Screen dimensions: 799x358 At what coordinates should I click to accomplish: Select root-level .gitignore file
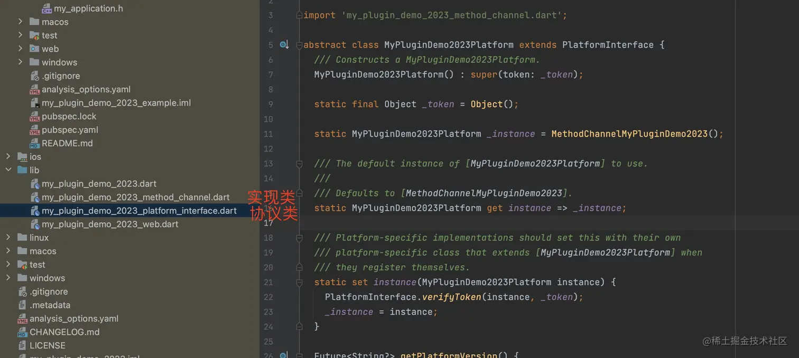[x=49, y=291]
